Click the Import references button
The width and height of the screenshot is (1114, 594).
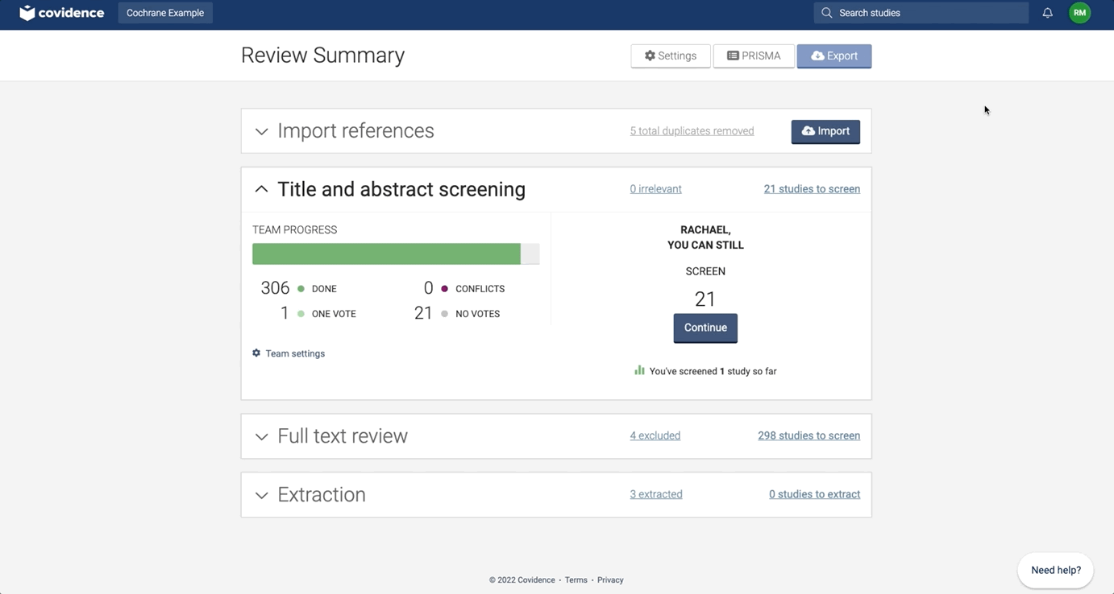tap(825, 131)
